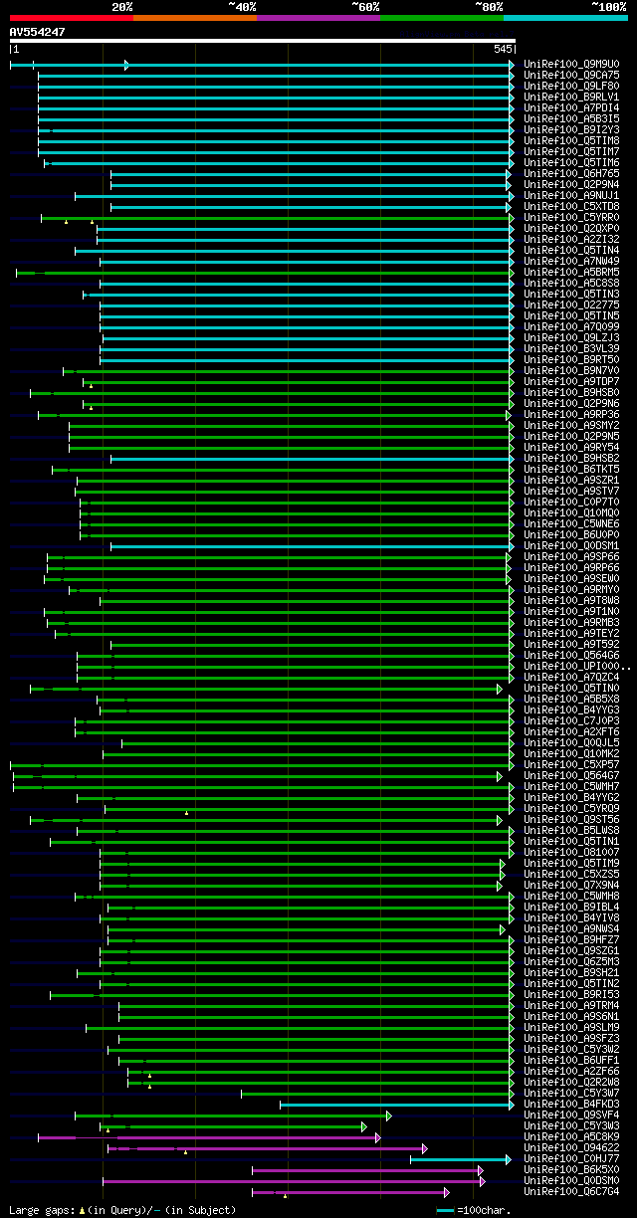Select the UniRef100_B9I2Y3 label
Viewport: 637px width, 1218px height.
pos(571,130)
